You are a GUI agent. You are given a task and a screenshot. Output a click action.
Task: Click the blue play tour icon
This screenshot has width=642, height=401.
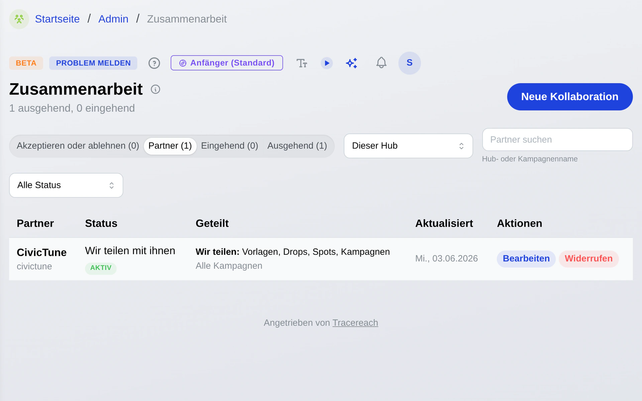pos(327,63)
